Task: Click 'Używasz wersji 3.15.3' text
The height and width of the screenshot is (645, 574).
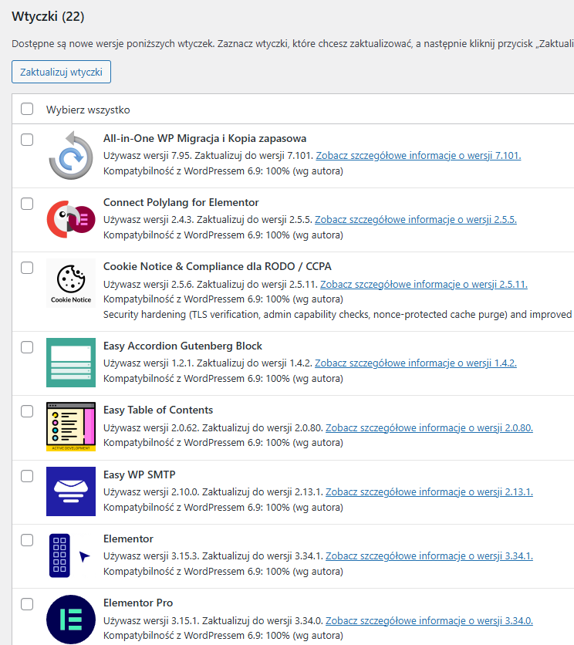Action: (x=151, y=556)
